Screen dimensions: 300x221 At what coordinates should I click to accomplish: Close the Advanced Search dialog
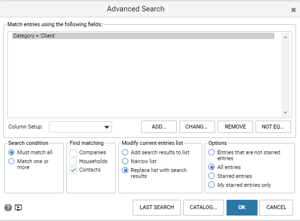tap(293, 9)
